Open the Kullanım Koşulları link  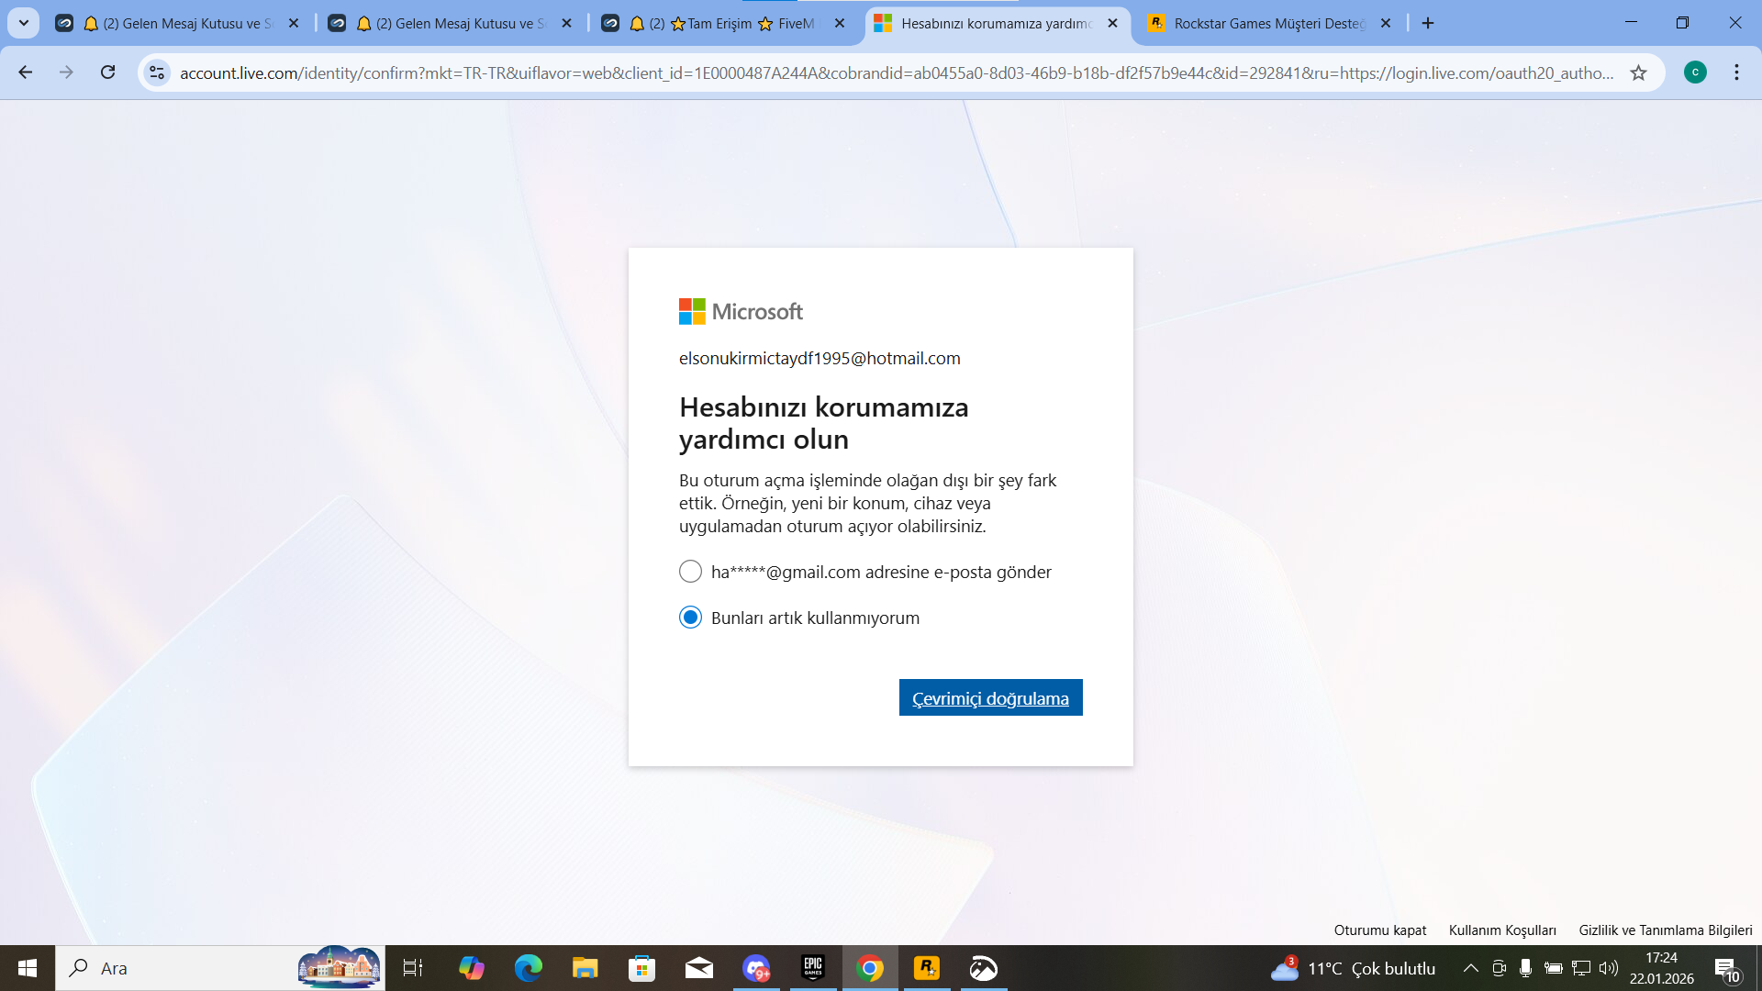tap(1502, 930)
